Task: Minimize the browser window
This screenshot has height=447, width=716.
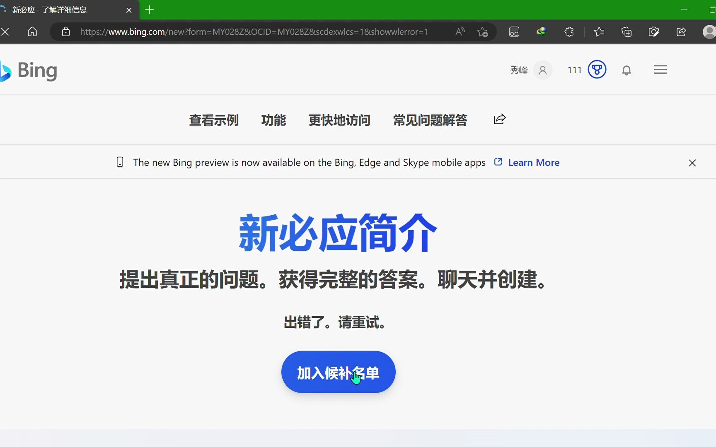Action: [x=685, y=10]
